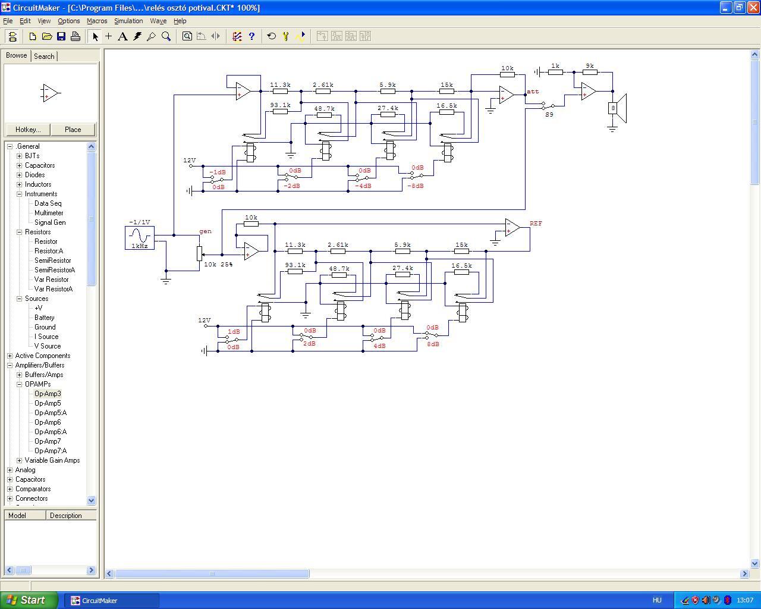761x609 pixels.
Task: Collapse the Amplifiers/Buffers category
Action: click(10, 365)
